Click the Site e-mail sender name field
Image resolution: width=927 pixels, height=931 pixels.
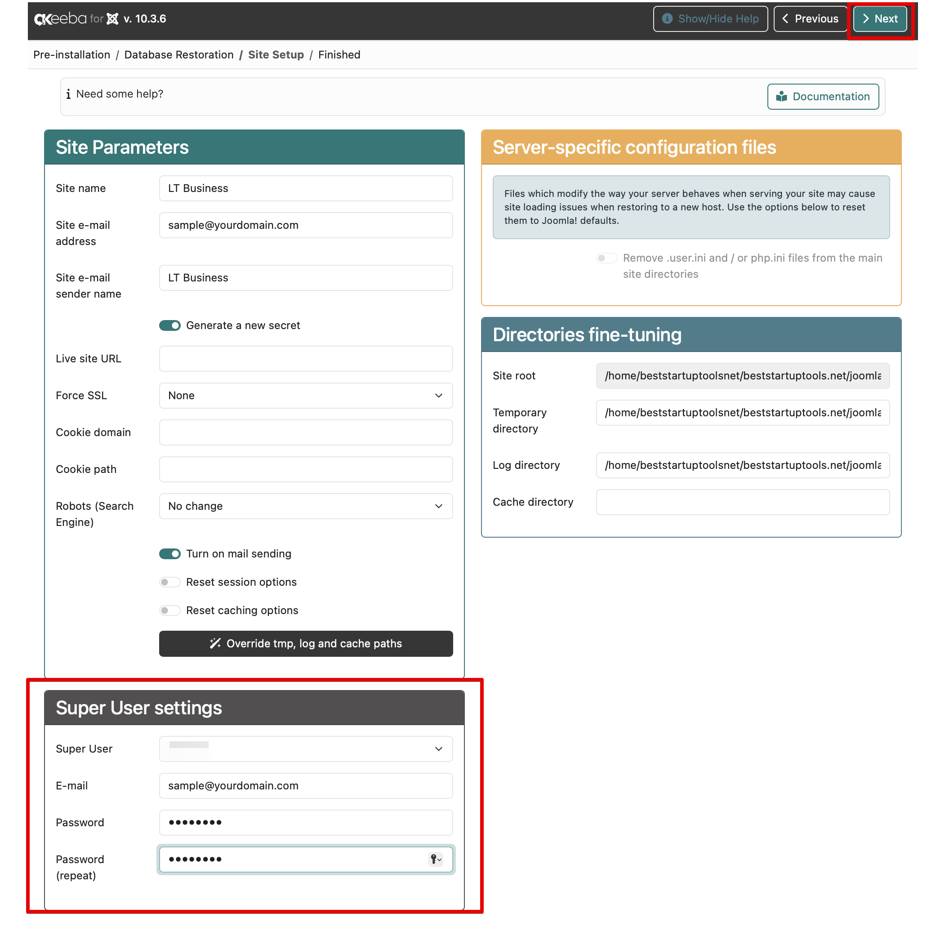(x=306, y=278)
